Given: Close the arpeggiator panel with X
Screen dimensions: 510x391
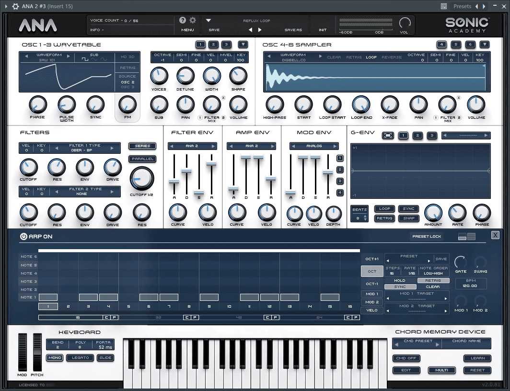Looking at the screenshot, I should click(x=495, y=235).
